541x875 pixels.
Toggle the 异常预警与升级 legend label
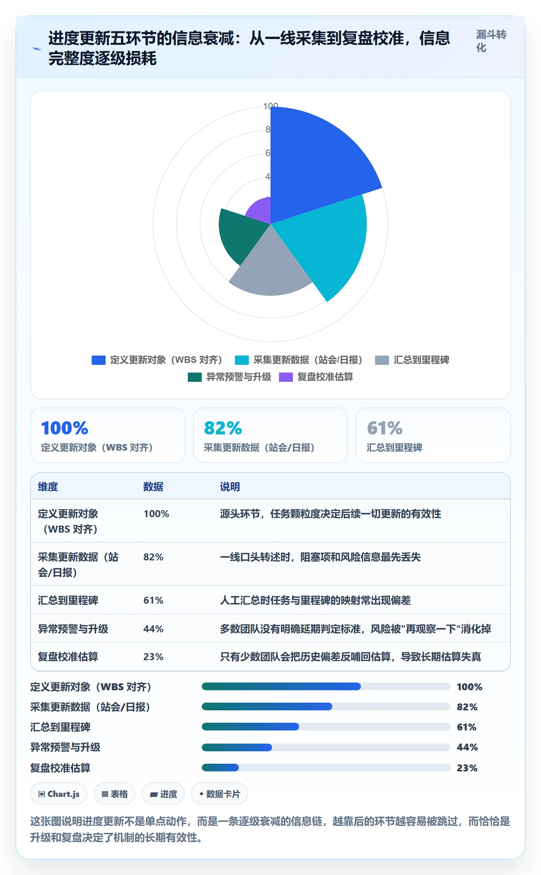click(x=238, y=377)
